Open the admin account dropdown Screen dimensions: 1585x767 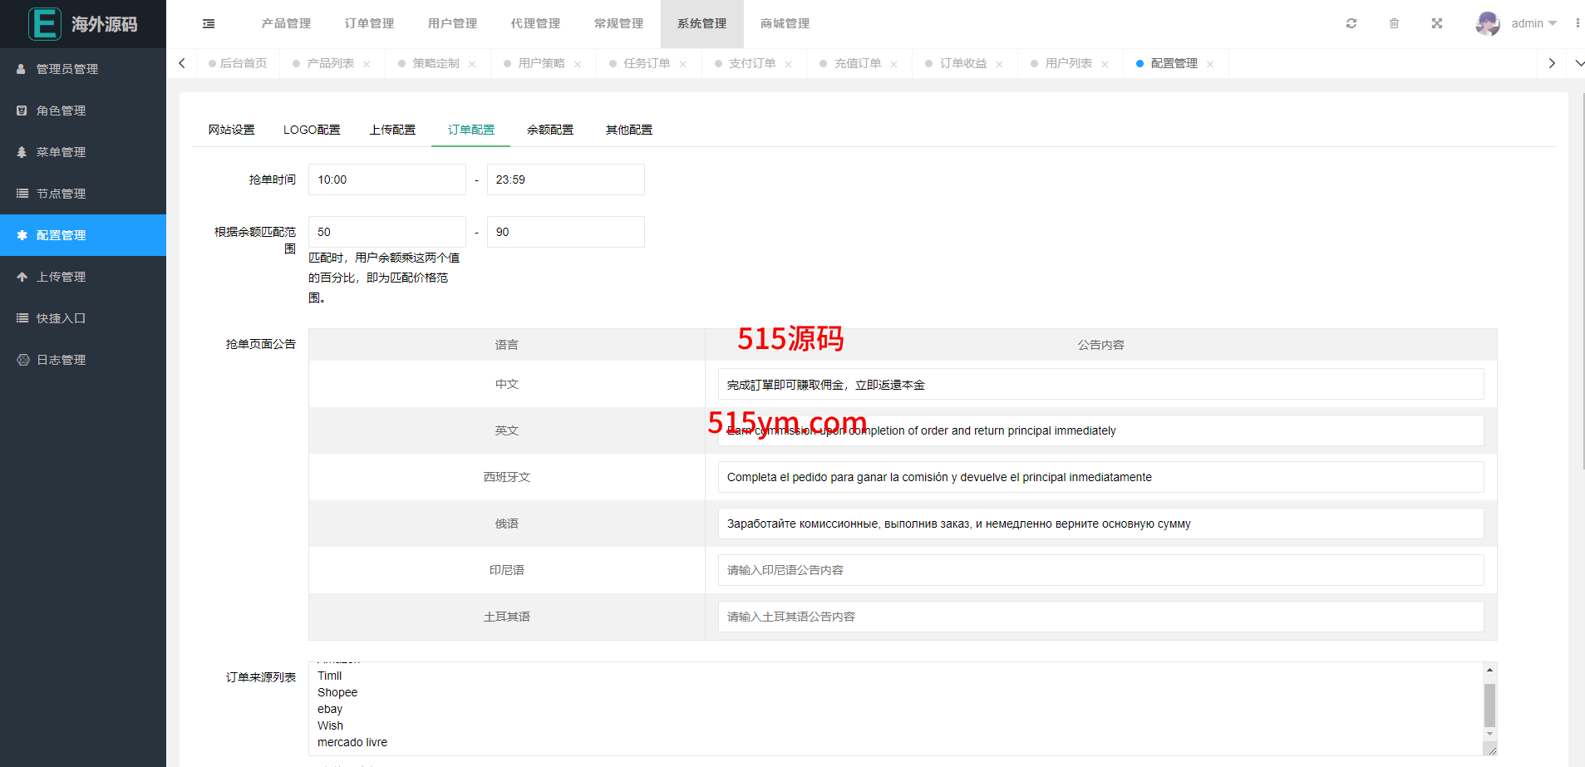tap(1533, 23)
